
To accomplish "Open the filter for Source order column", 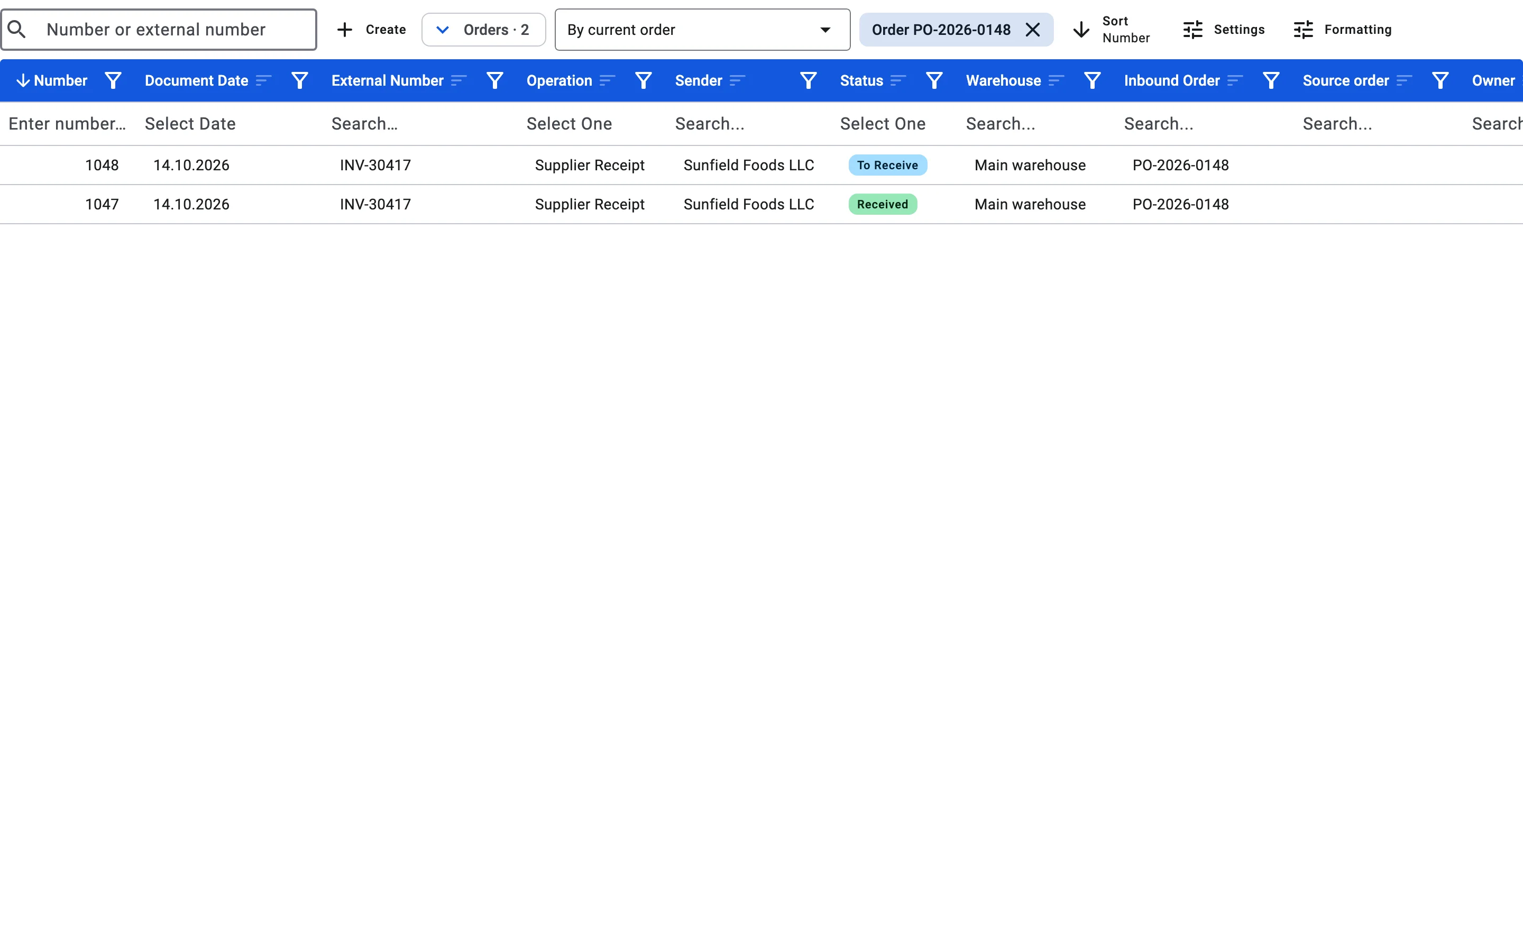I will click(x=1441, y=80).
